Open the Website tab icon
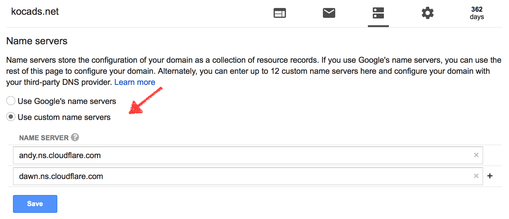This screenshot has height=219, width=509. tap(280, 13)
